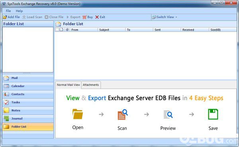
Task: Sort by the Sent column header
Action: (x=167, y=30)
